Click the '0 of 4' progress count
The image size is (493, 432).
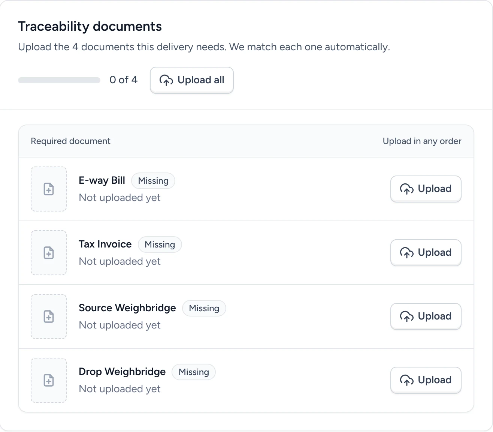point(124,80)
